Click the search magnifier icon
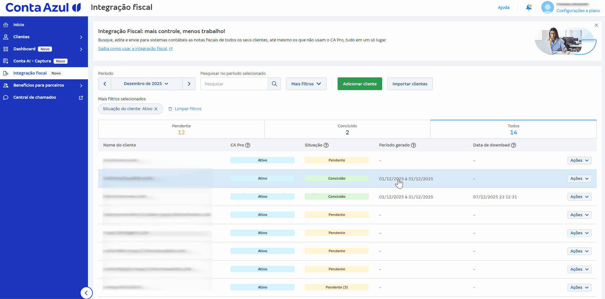 [274, 84]
